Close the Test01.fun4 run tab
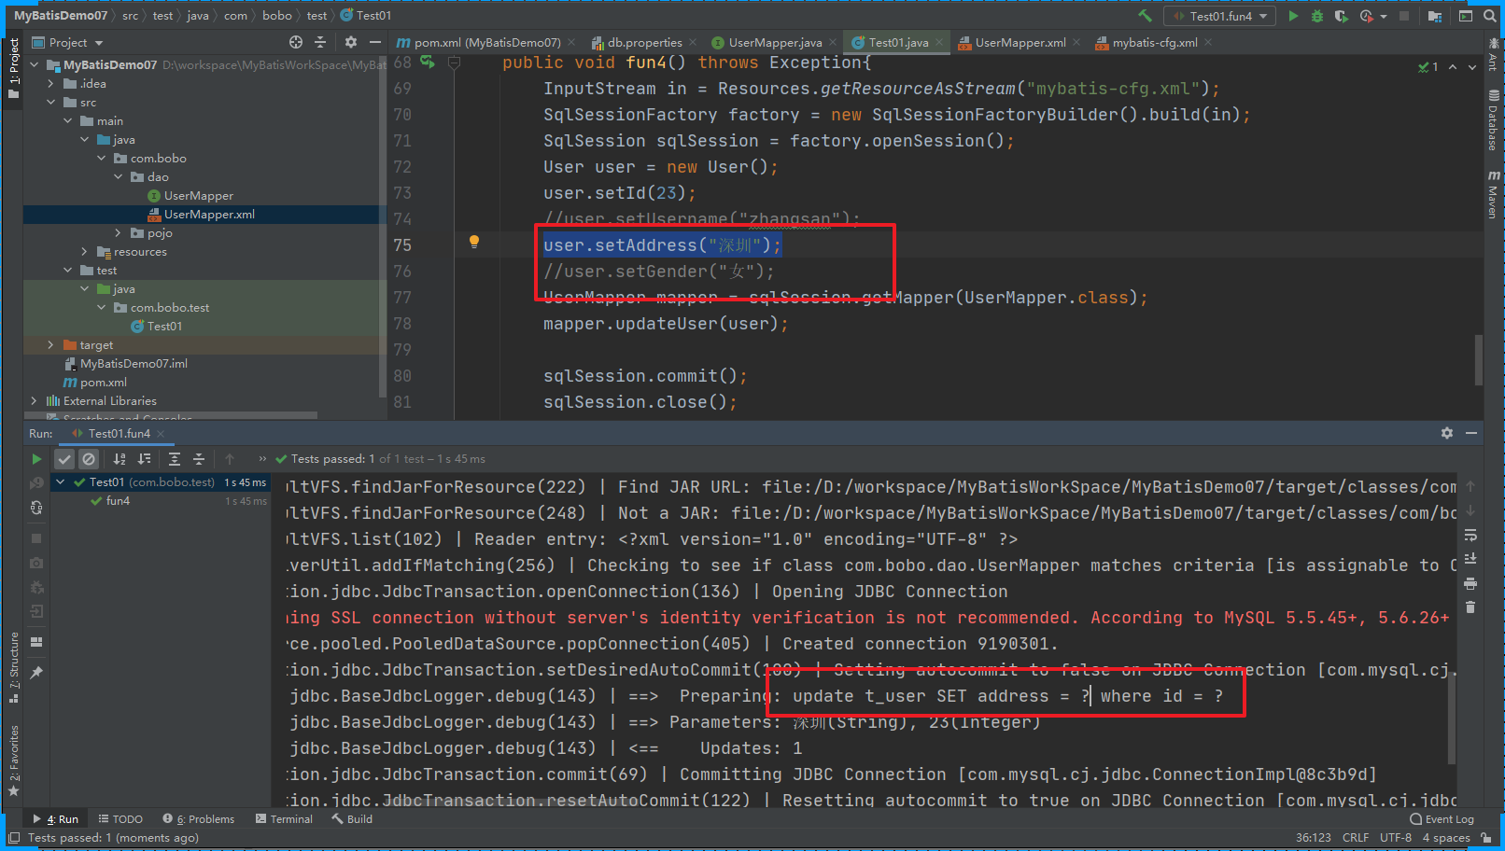 pos(161,434)
